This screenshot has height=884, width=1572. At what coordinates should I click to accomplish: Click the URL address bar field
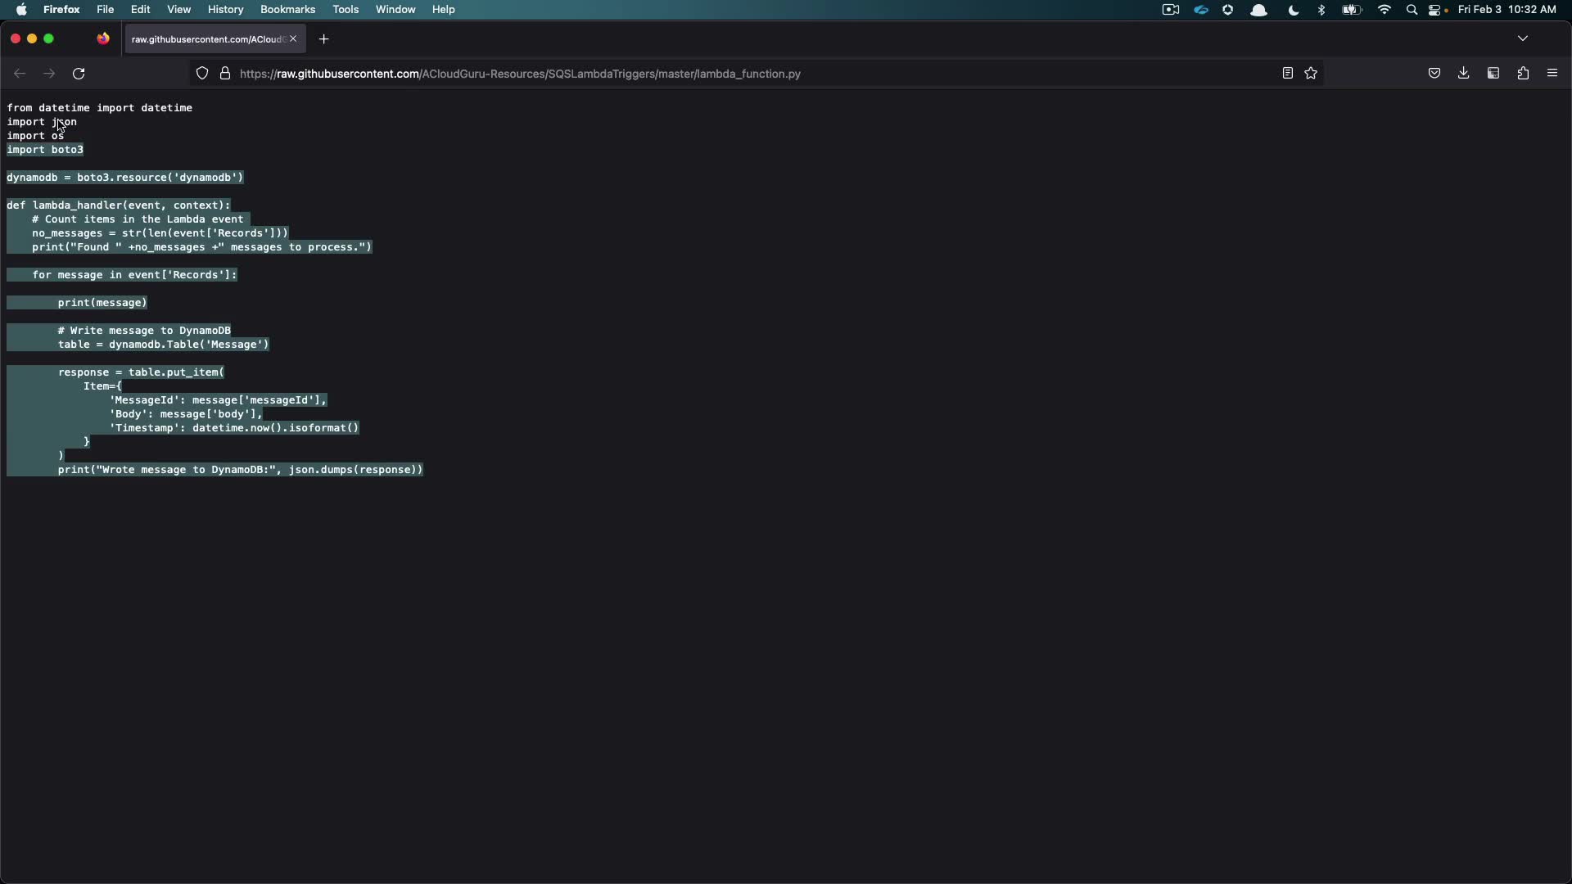(737, 74)
